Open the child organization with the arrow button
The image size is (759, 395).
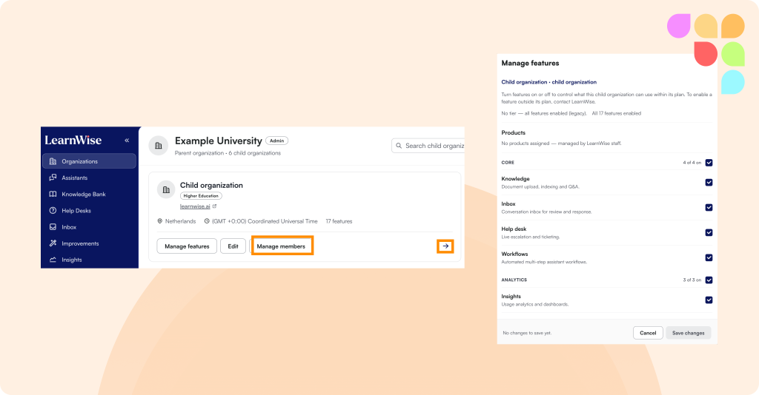click(x=445, y=246)
